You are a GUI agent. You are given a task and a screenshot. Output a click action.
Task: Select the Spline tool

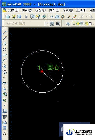tap(5, 78)
